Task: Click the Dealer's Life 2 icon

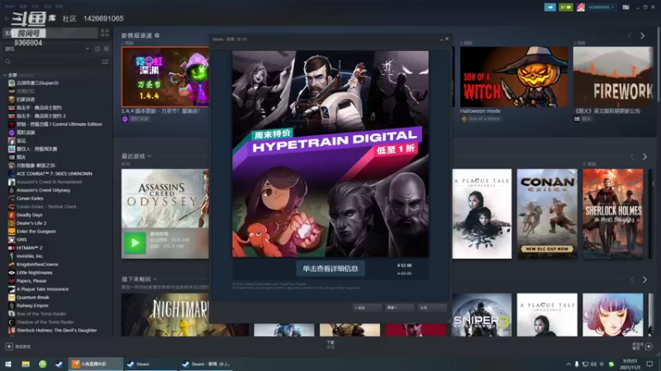Action: coord(12,223)
